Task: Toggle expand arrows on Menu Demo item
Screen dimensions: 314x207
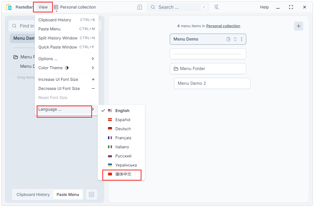Action: click(235, 39)
